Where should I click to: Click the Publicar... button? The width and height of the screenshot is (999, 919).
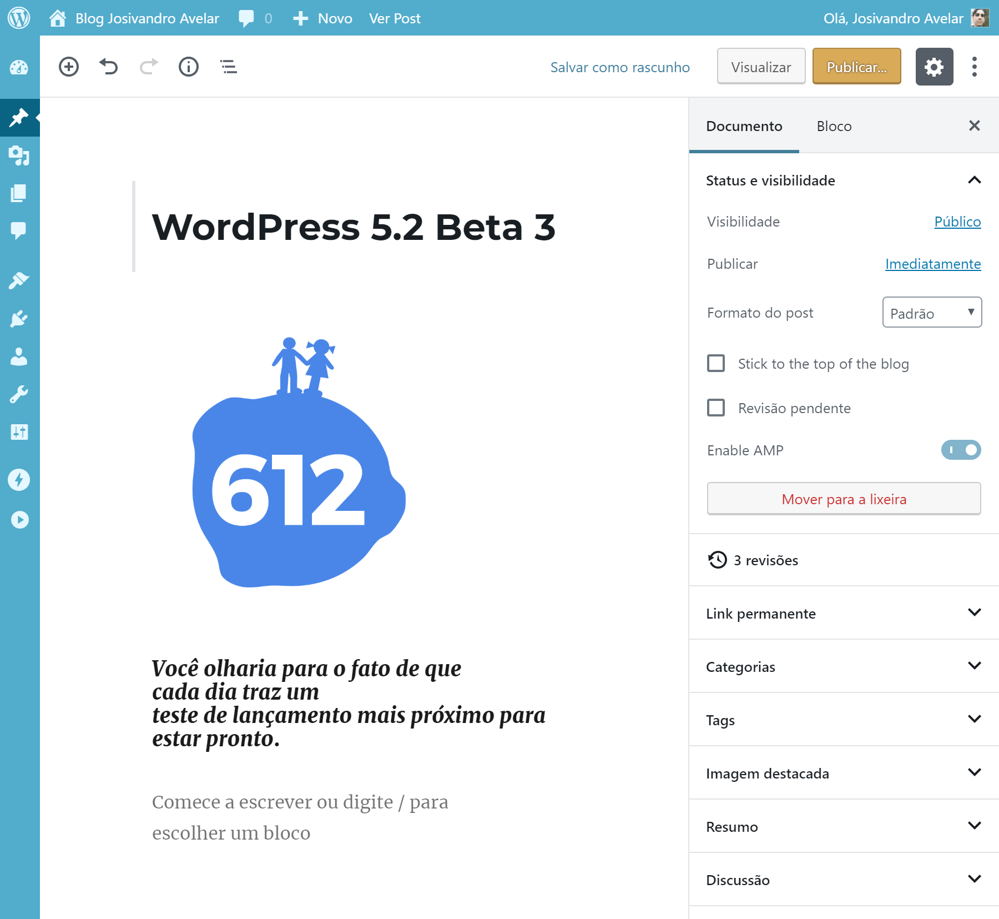coord(856,67)
